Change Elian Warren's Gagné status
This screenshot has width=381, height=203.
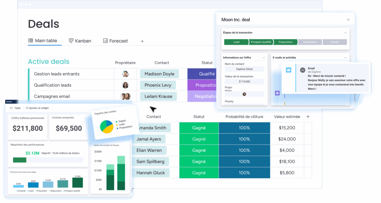click(199, 150)
